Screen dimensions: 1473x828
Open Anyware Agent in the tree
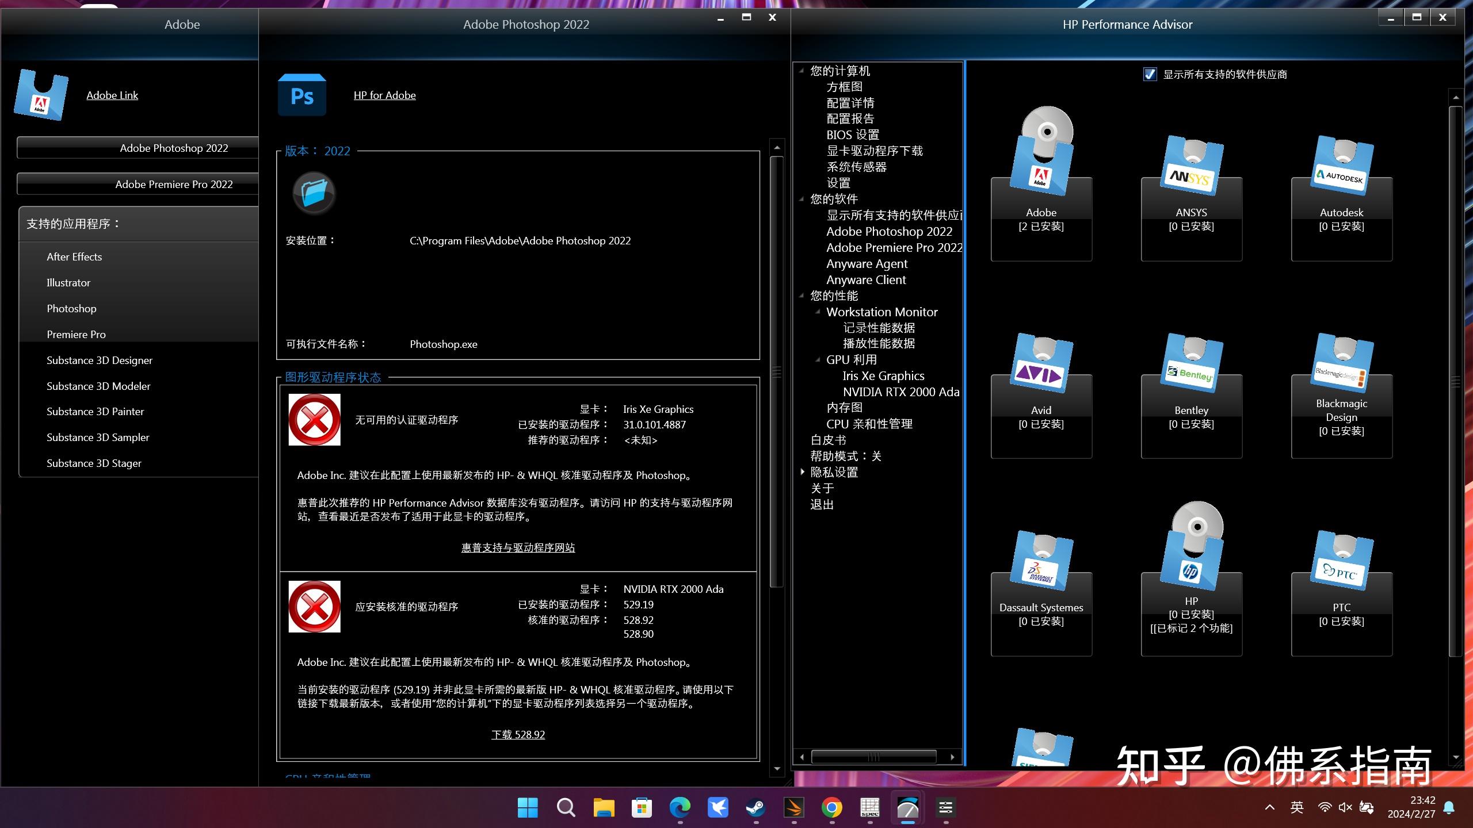[867, 263]
